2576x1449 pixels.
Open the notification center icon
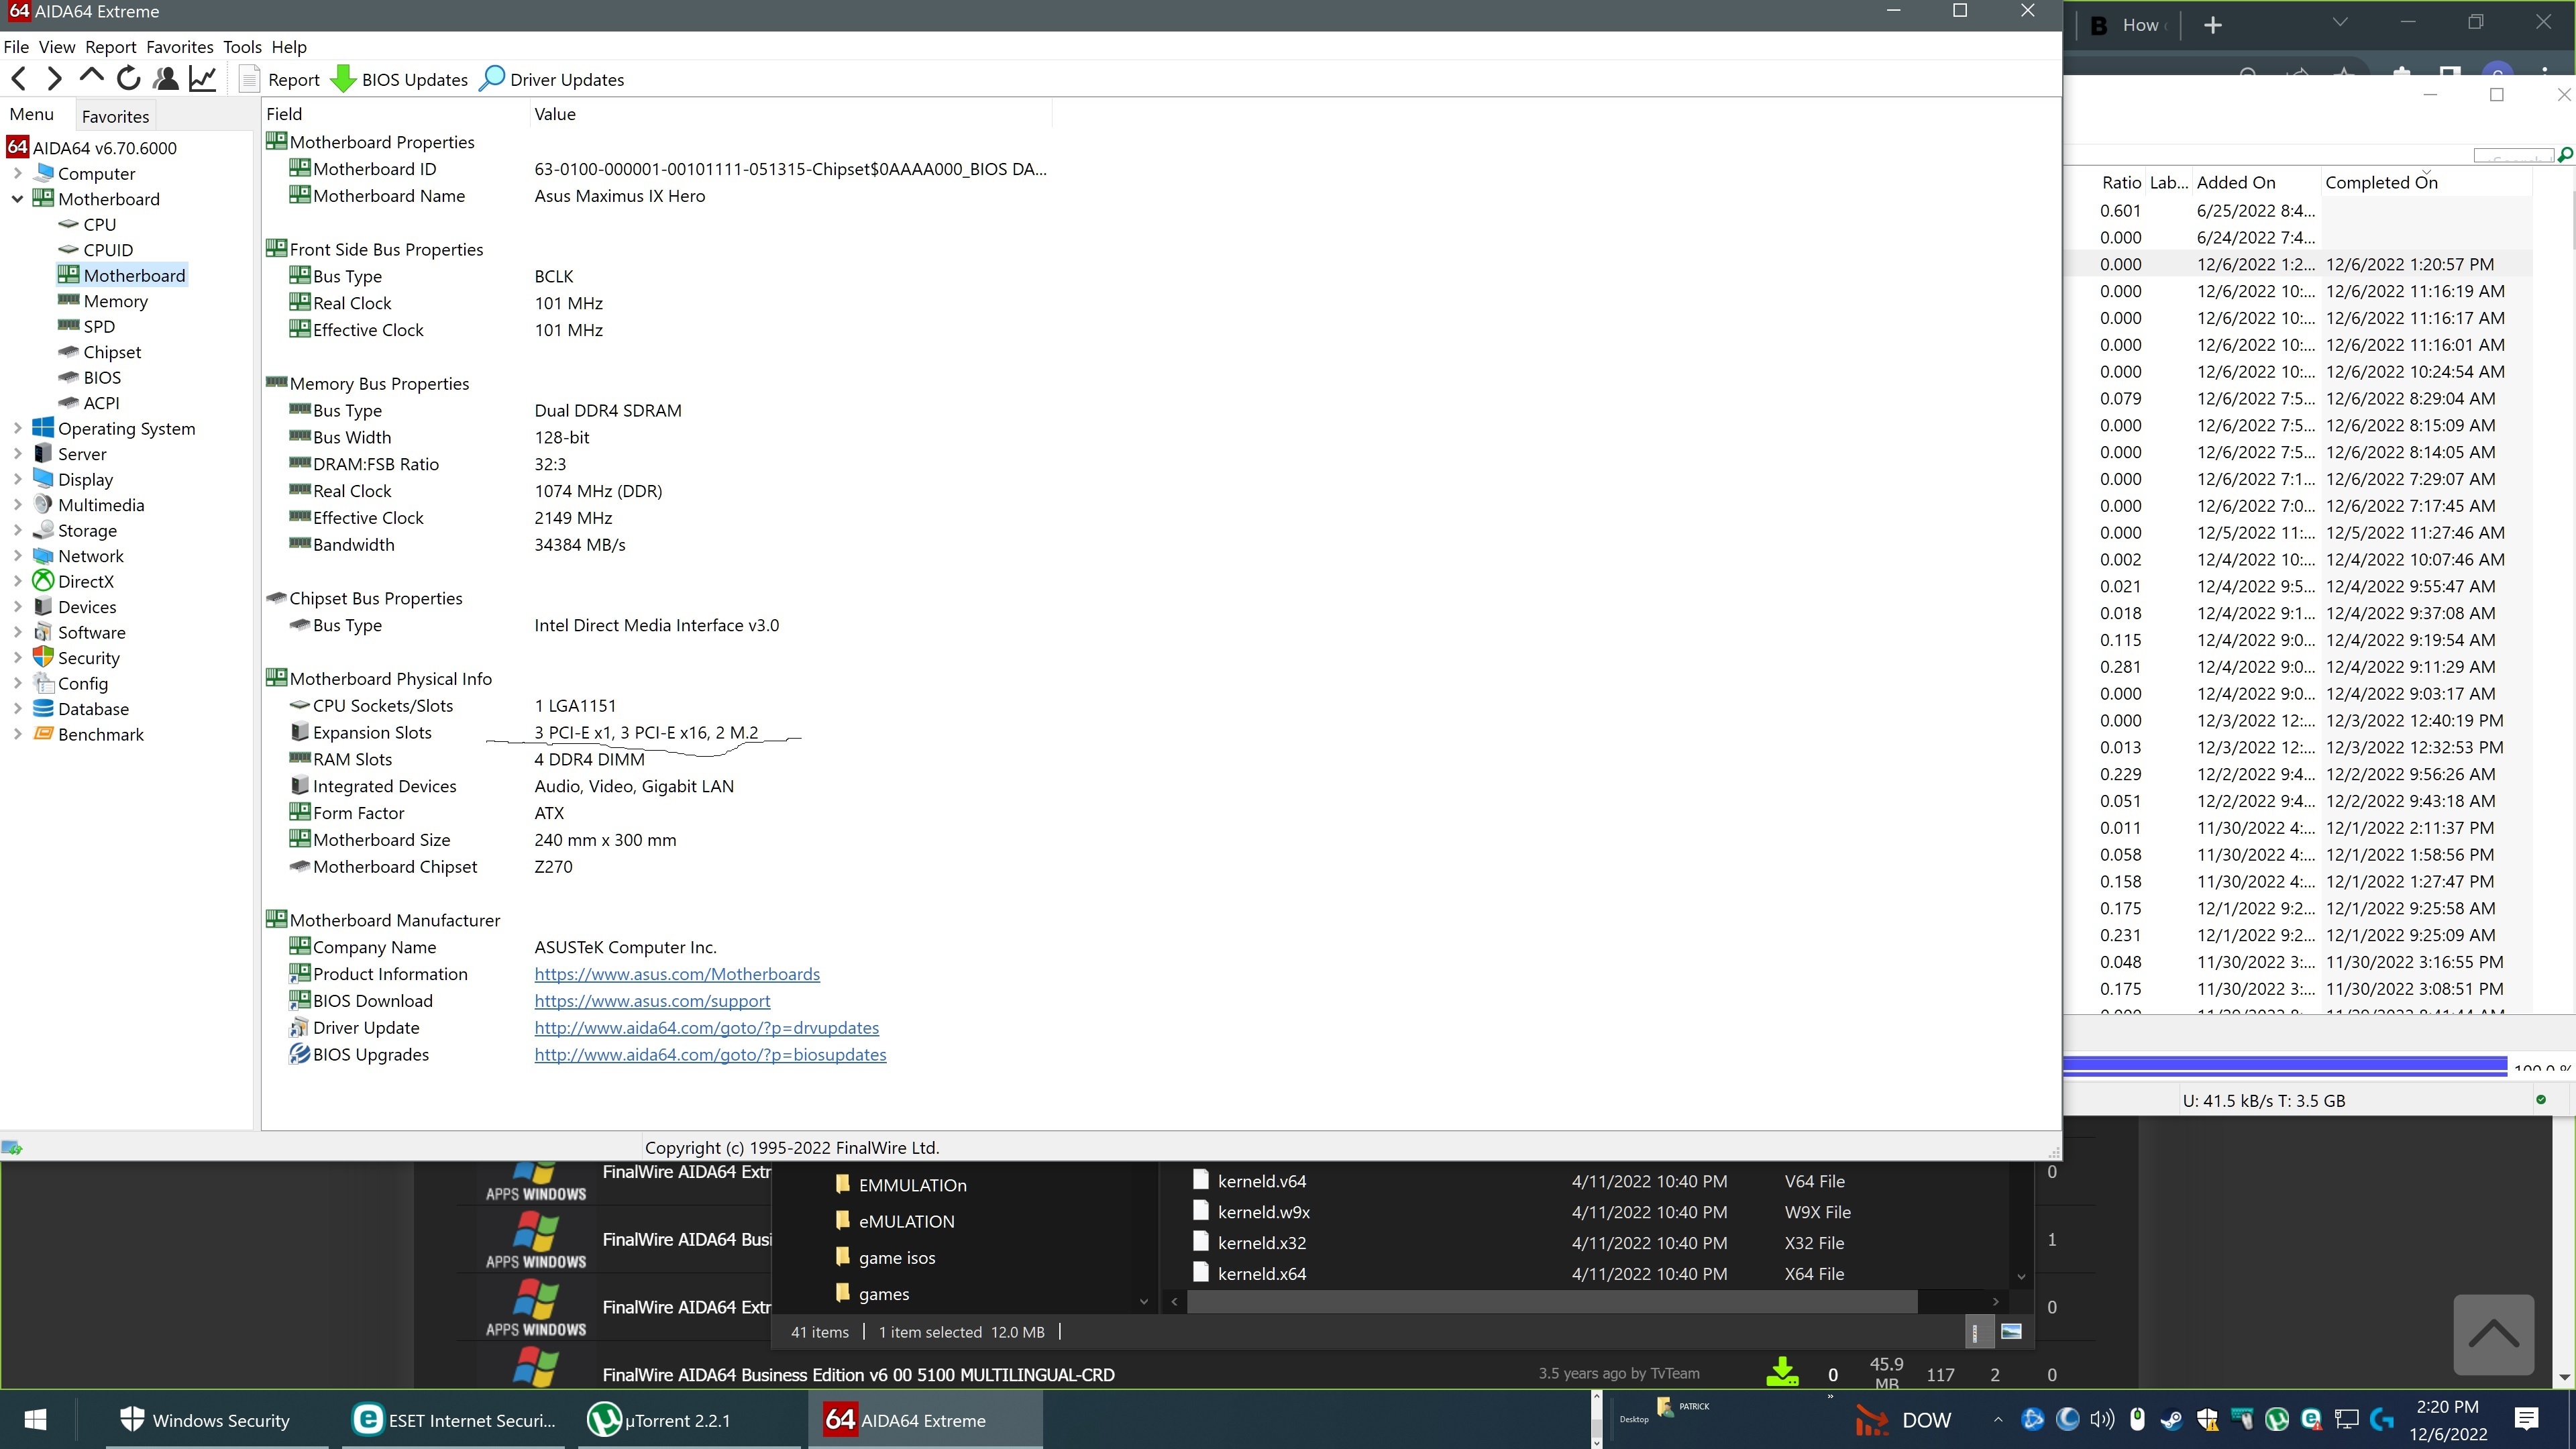pyautogui.click(x=2526, y=1419)
